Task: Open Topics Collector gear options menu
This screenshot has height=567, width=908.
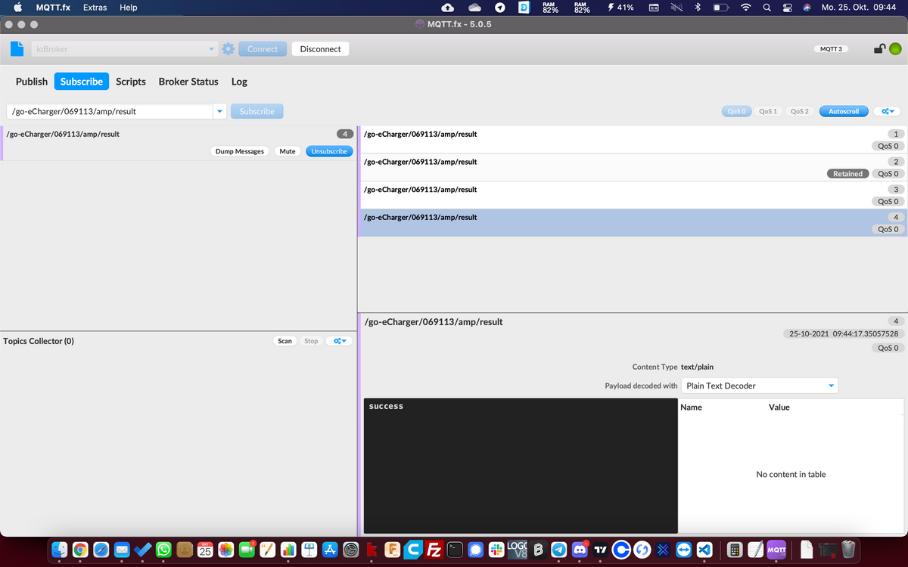Action: coord(340,341)
